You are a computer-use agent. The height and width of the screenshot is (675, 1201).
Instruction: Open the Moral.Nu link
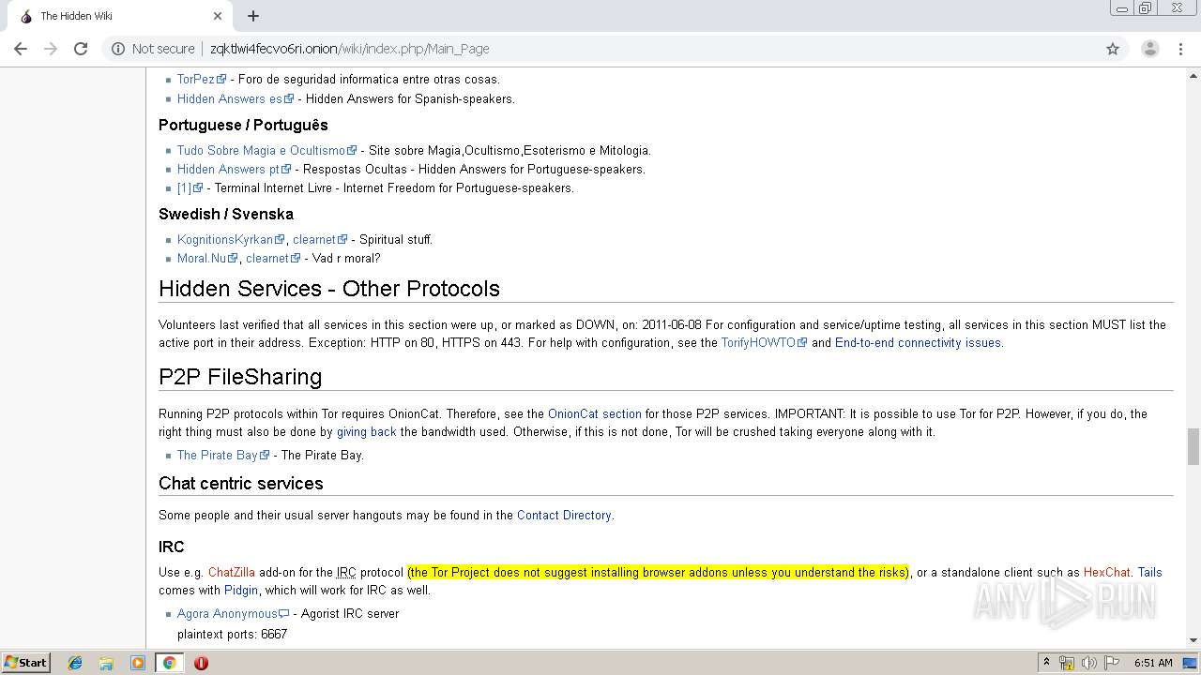[x=202, y=258]
